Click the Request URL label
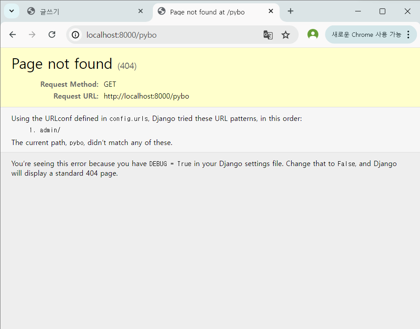 (x=76, y=96)
